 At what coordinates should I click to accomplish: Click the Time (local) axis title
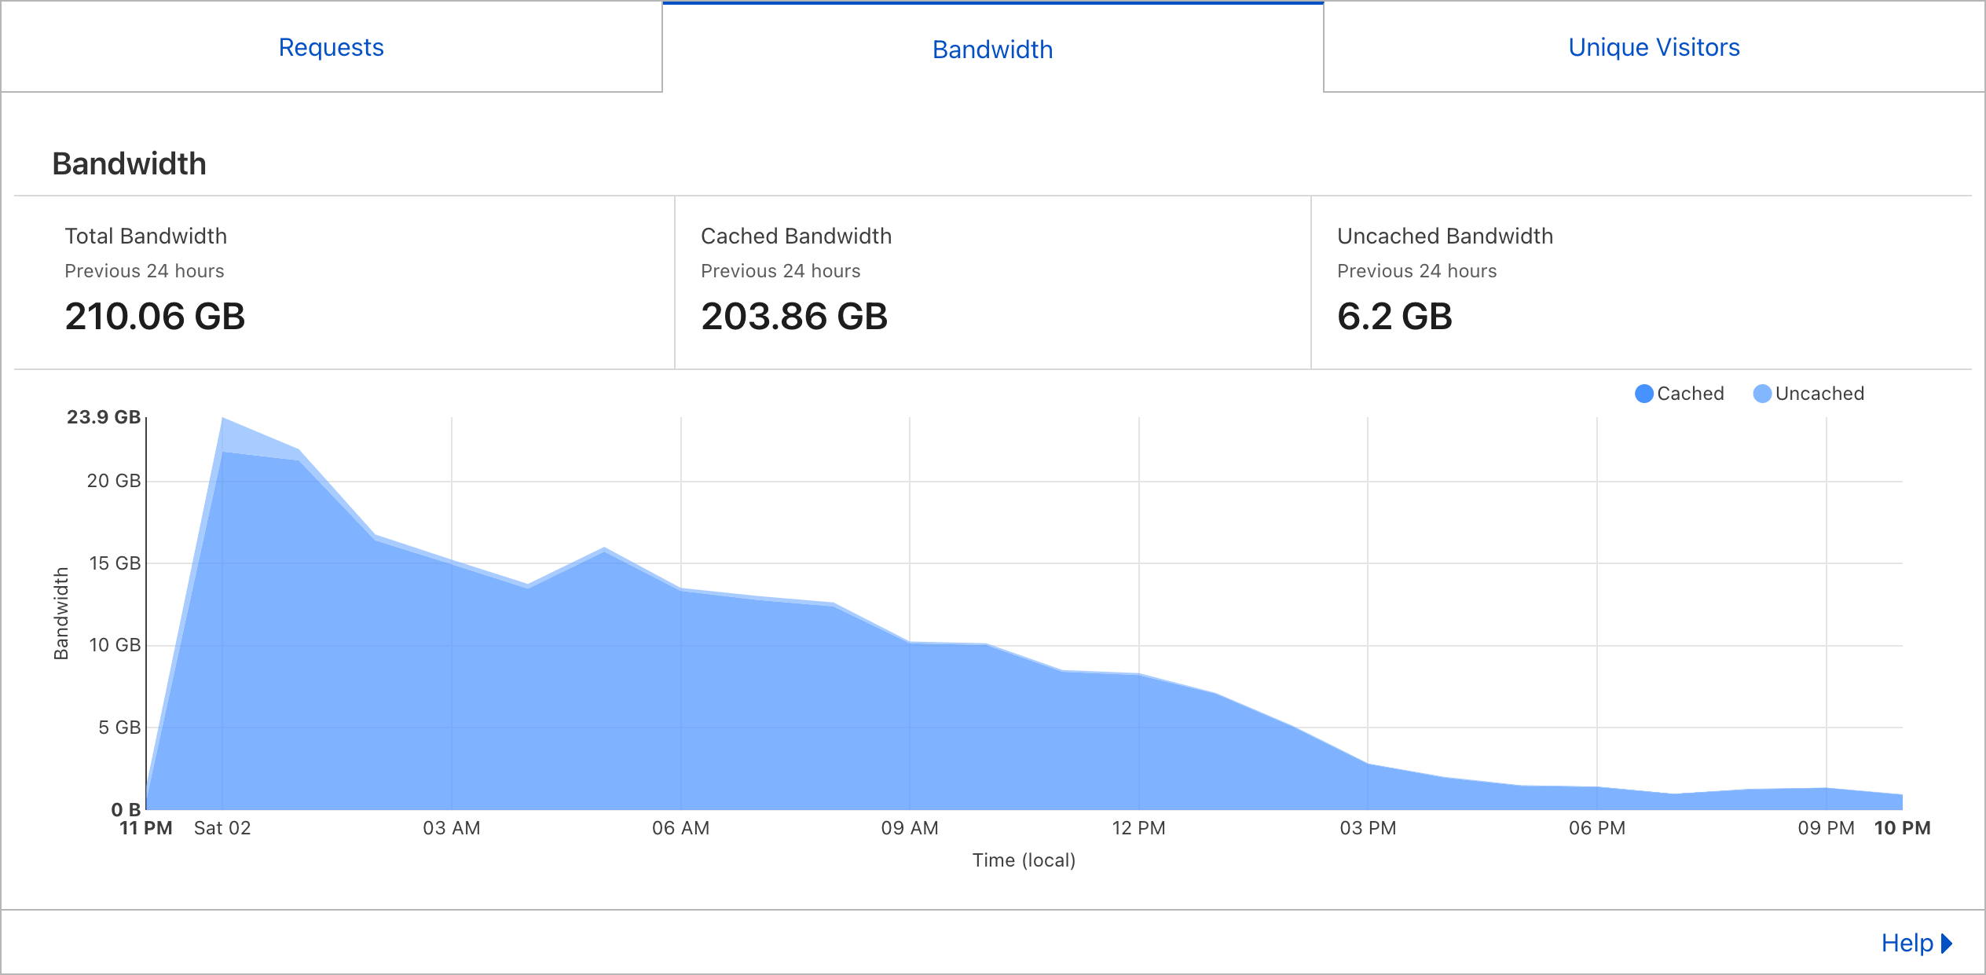[x=1024, y=860]
